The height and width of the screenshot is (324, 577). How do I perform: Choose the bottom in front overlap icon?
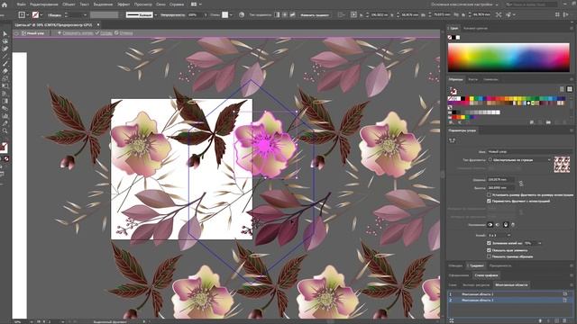513,224
